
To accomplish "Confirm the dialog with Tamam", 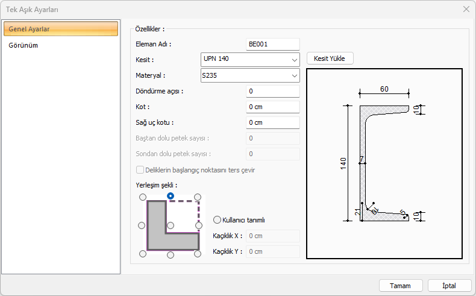I will (400, 286).
